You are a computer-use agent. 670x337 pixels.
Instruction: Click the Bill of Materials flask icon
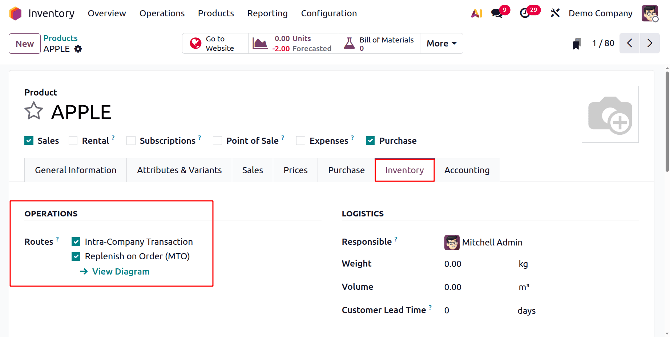(x=350, y=43)
